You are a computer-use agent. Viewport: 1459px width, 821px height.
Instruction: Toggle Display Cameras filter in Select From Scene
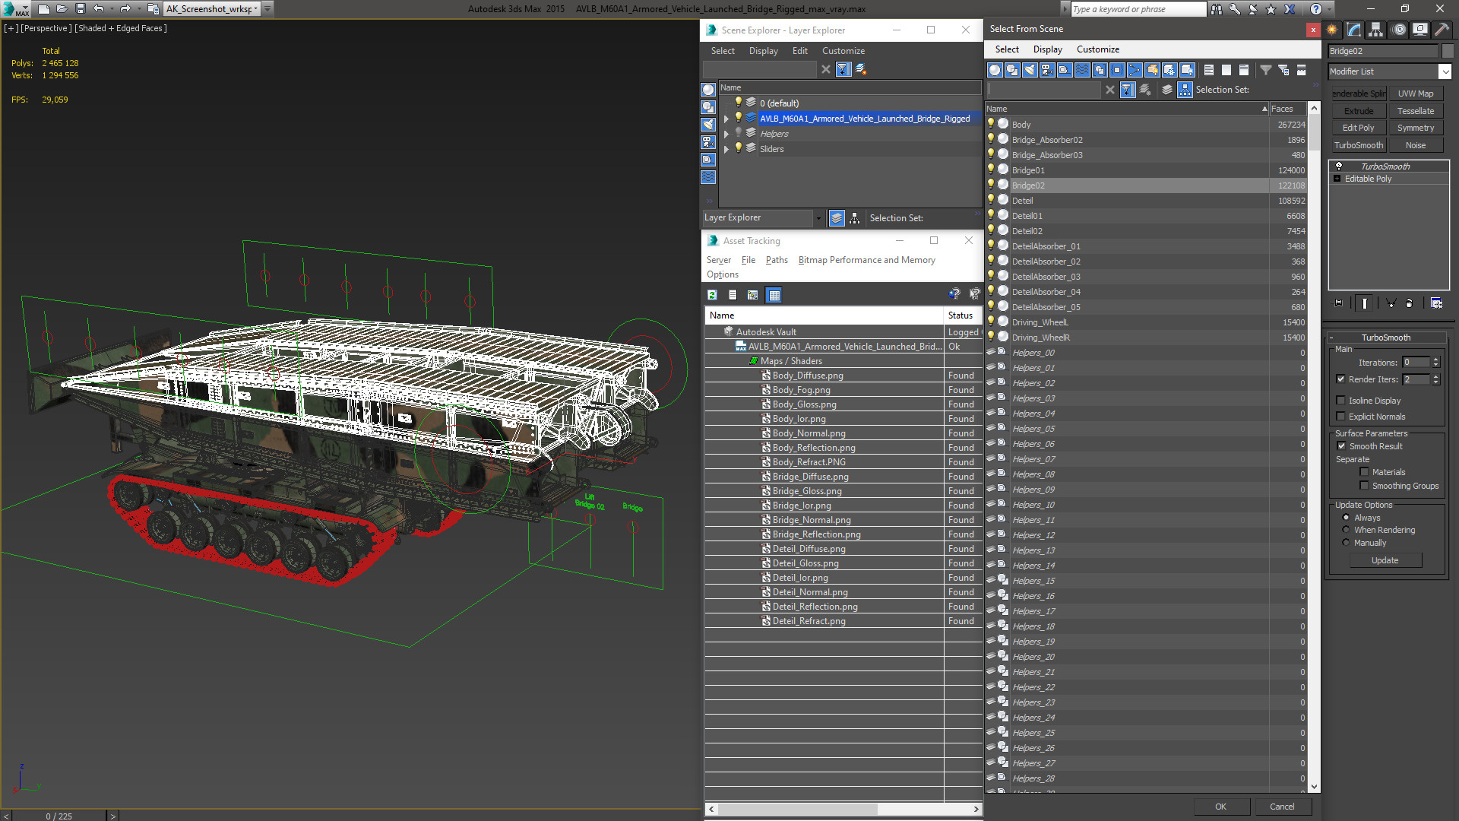(1047, 70)
